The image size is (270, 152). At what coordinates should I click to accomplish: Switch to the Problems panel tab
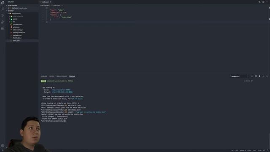(44, 76)
